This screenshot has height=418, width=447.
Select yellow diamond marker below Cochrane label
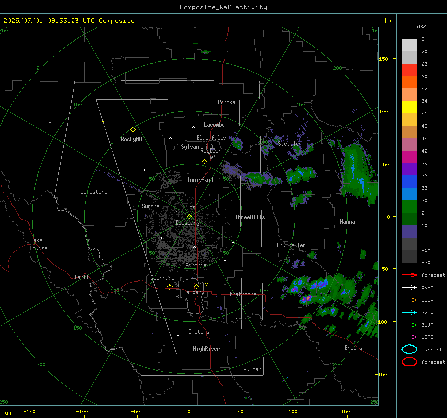pyautogui.click(x=170, y=287)
